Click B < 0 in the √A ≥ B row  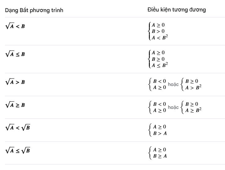pos(160,104)
